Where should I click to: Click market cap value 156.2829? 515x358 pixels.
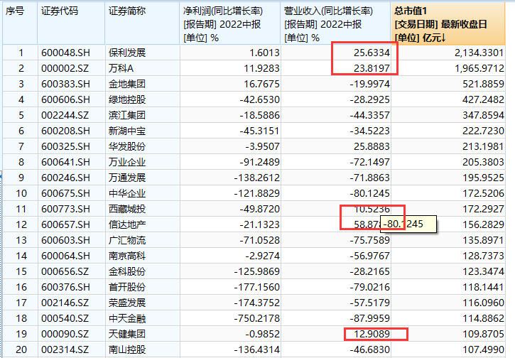pyautogui.click(x=483, y=224)
